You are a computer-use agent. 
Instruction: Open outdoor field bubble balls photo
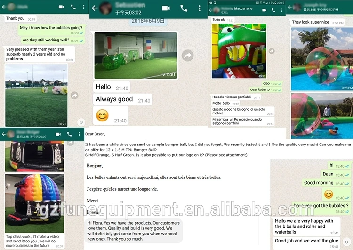[36, 95]
